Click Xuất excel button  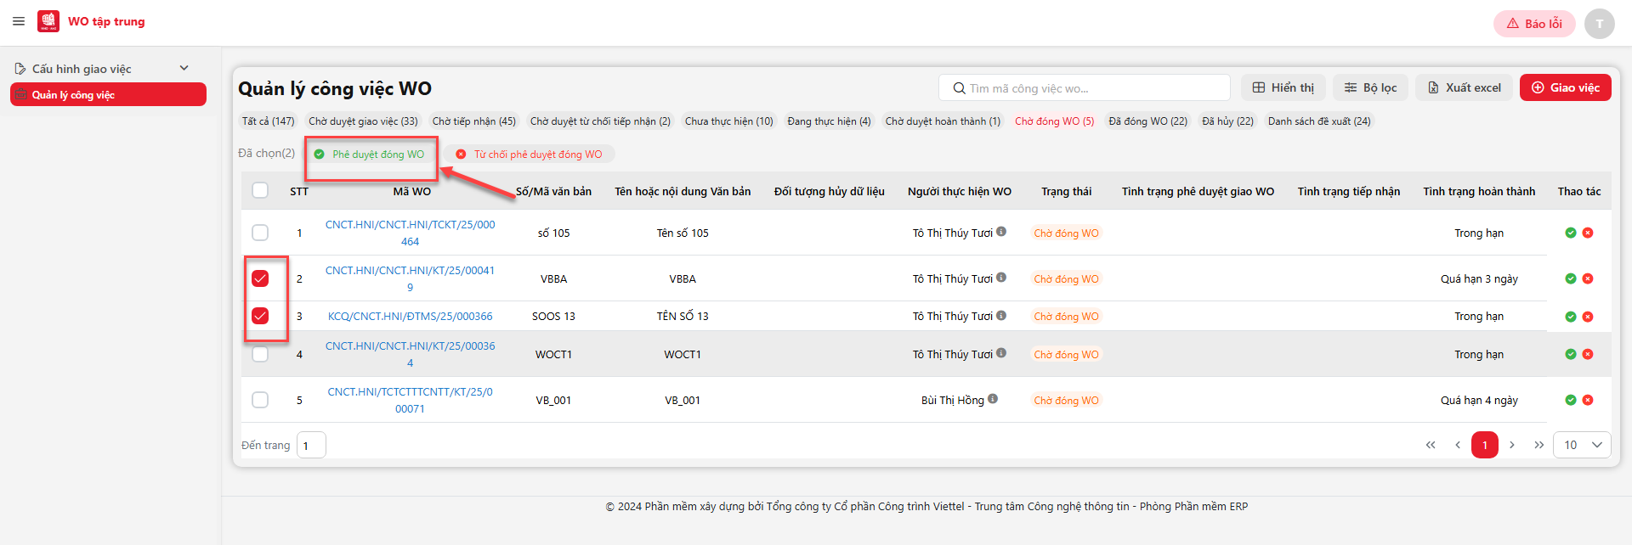[x=1464, y=87]
